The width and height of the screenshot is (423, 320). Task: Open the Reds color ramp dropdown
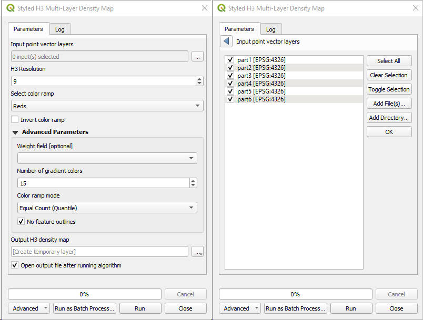click(107, 106)
